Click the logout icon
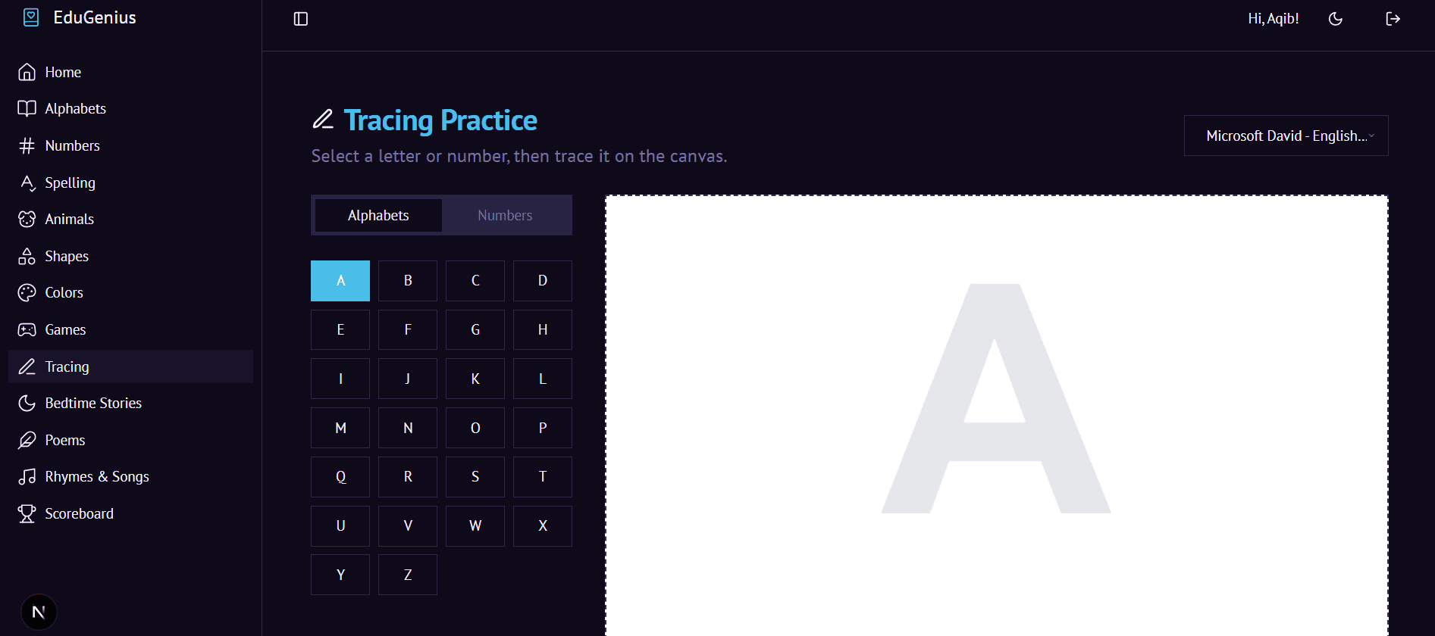The image size is (1435, 636). click(1393, 19)
